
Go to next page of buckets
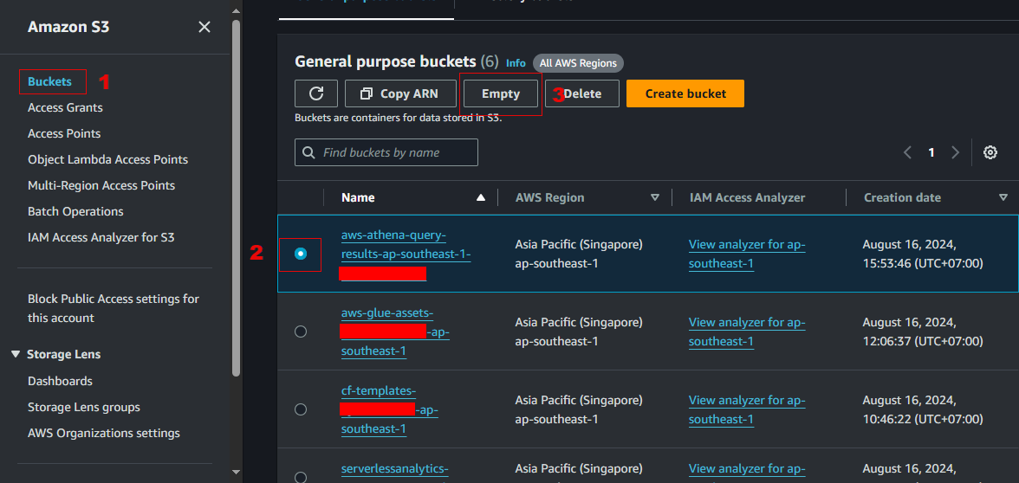pyautogui.click(x=955, y=152)
